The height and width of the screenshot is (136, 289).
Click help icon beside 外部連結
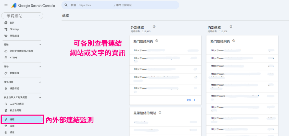154,27
